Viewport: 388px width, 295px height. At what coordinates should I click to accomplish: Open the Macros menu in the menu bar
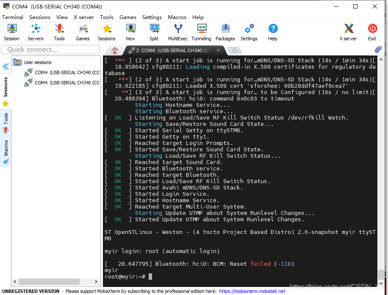pyautogui.click(x=177, y=17)
